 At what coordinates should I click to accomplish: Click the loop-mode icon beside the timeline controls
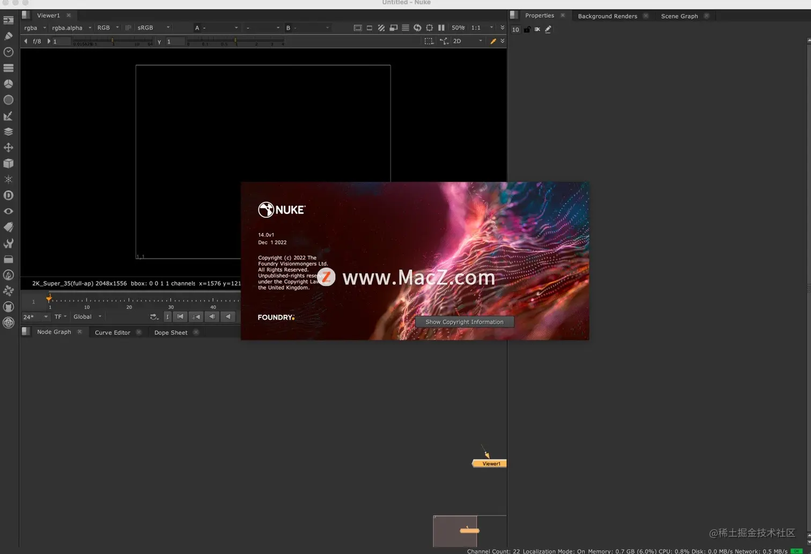coord(154,317)
